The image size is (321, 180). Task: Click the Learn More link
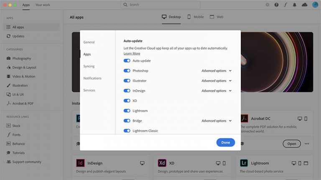click(x=132, y=53)
